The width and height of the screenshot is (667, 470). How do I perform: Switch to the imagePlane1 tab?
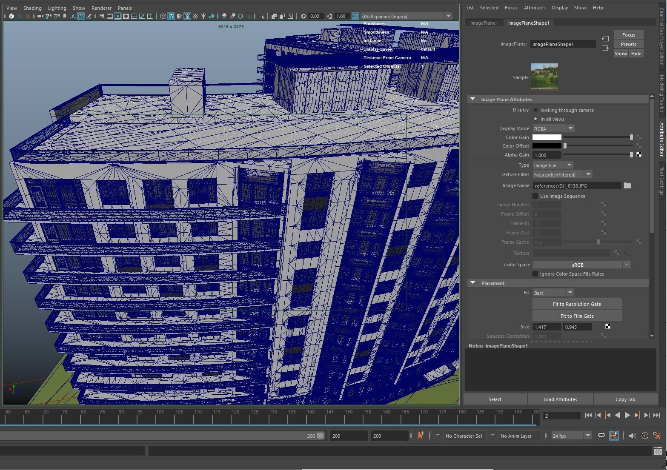click(484, 23)
